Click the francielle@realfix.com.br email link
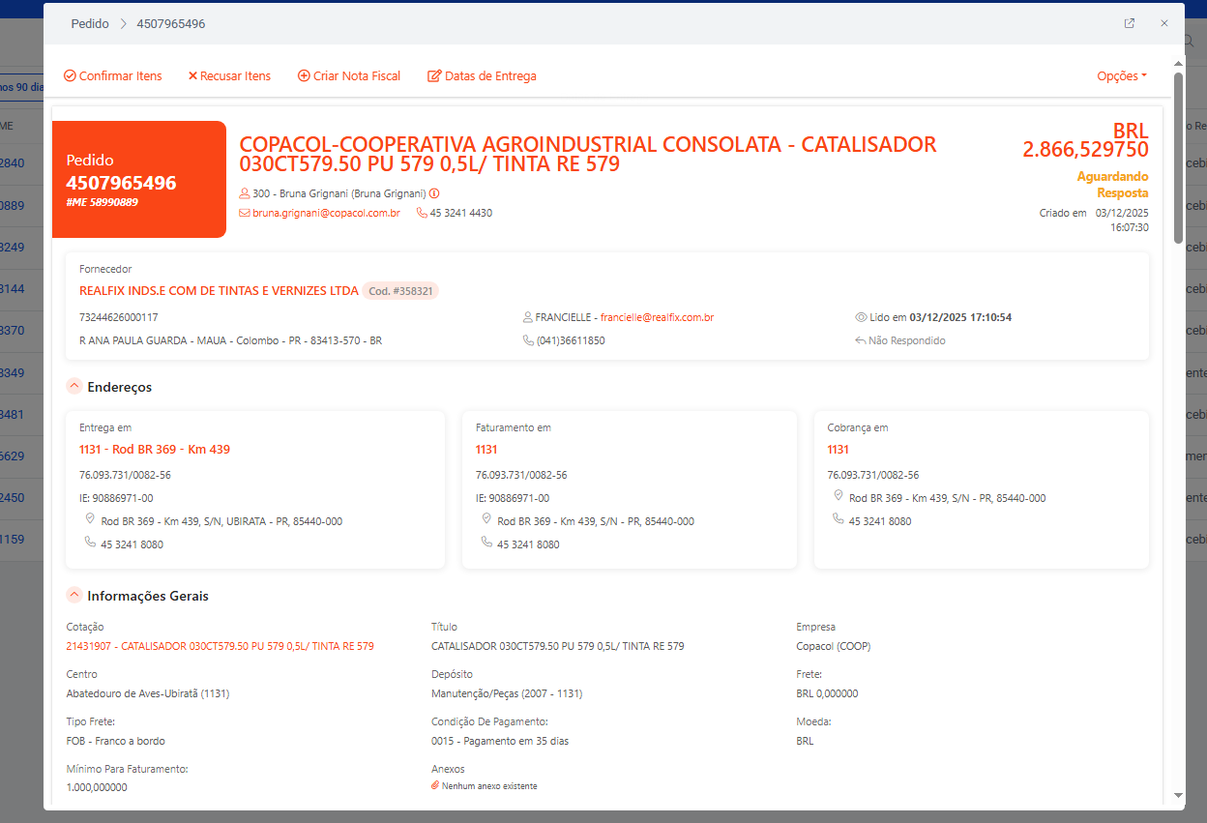Image resolution: width=1207 pixels, height=823 pixels. pos(657,317)
